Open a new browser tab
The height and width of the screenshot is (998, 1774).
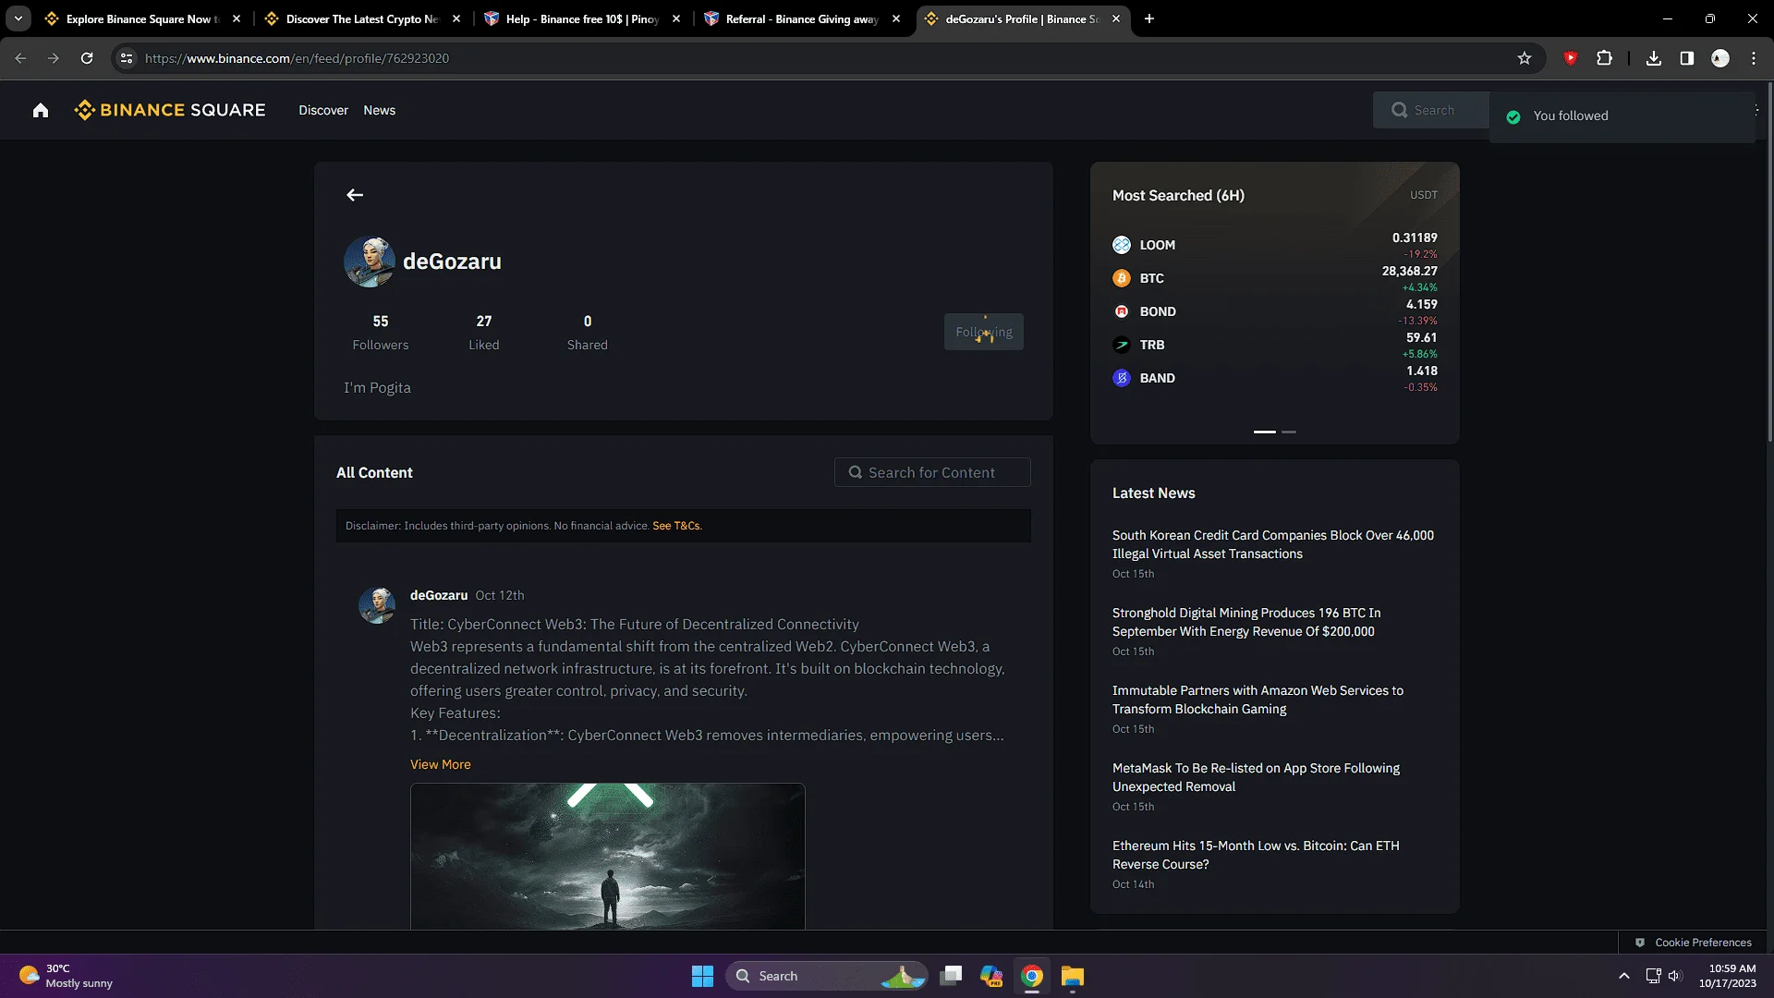(1149, 18)
